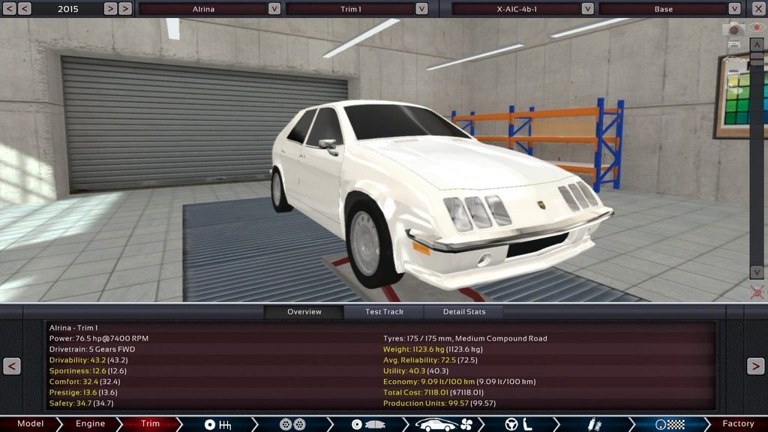
Task: Open the testing gauge and checkered flag icon
Action: tap(670, 424)
